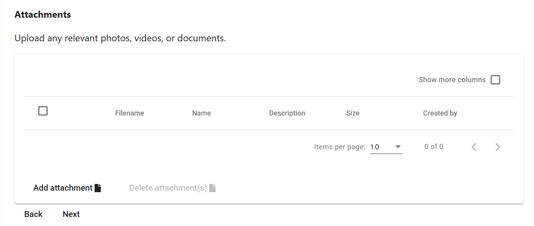Image resolution: width=534 pixels, height=226 pixels.
Task: Open the Items per page dropdown
Action: tap(387, 147)
